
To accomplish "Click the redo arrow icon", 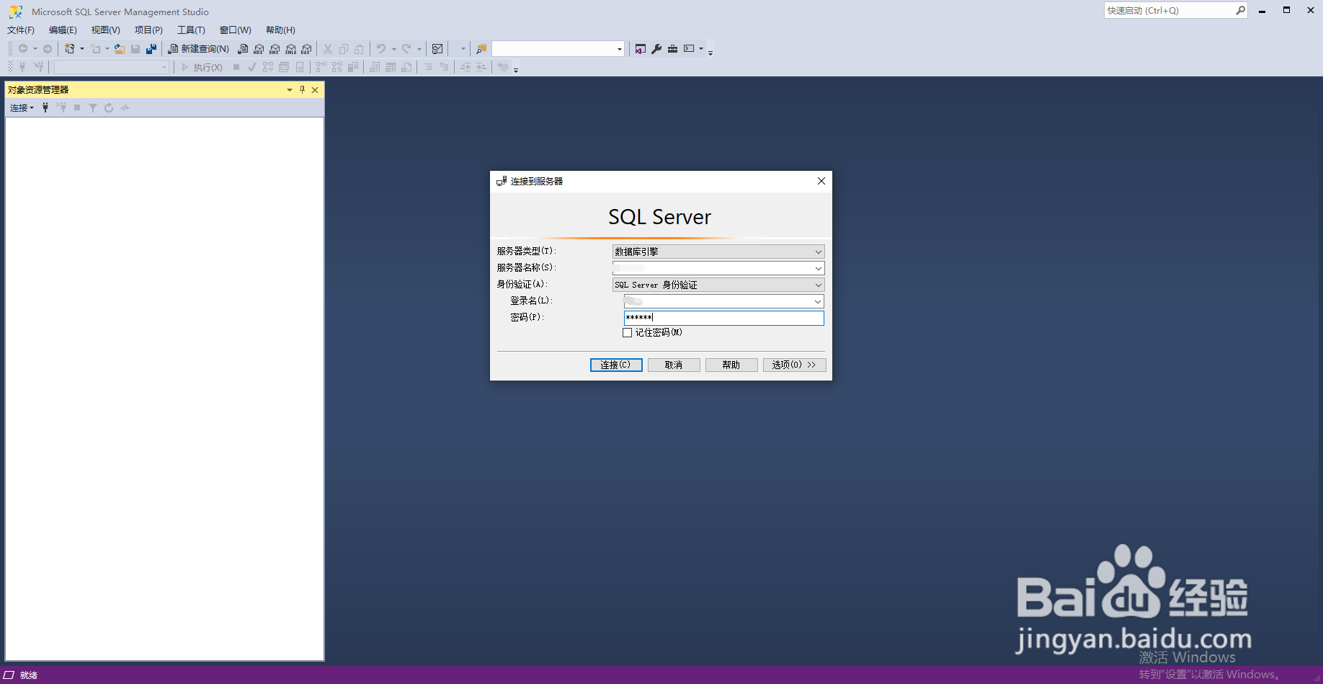I will tap(406, 49).
